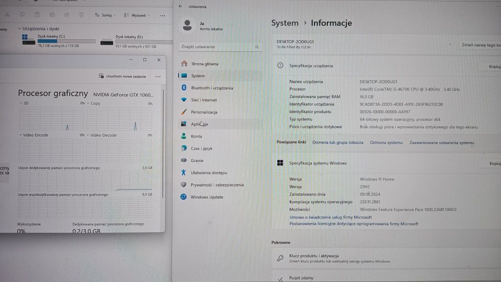
Task: Open the Postanowienia licencyjne Microsoft link
Action: point(354,224)
